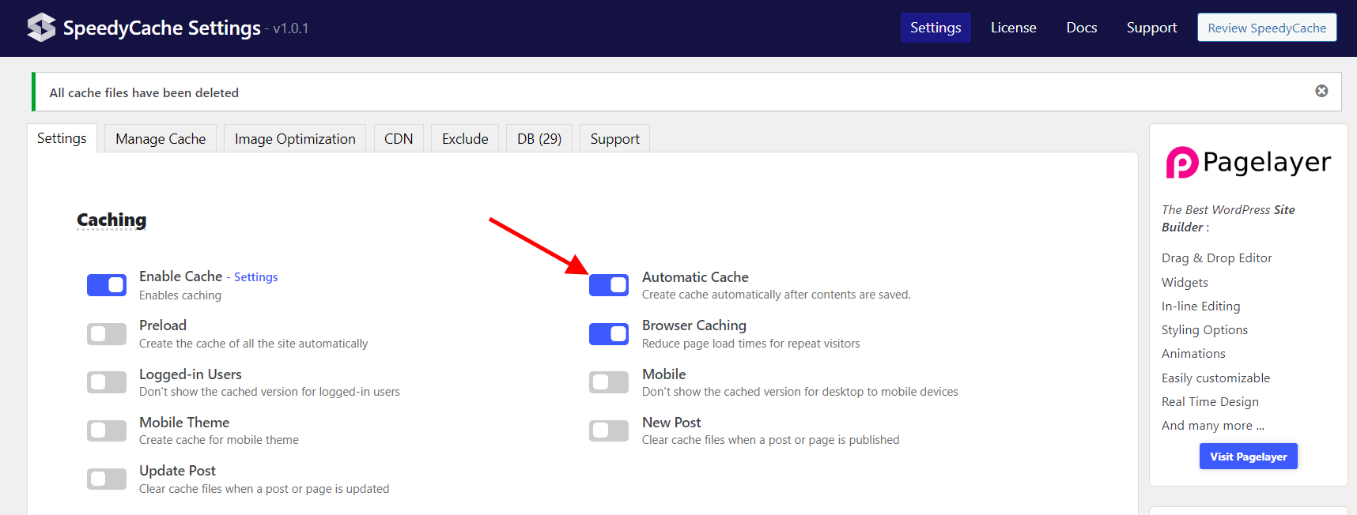This screenshot has height=515, width=1357.
Task: Click the 'Widgets' feature text
Action: 1185,283
